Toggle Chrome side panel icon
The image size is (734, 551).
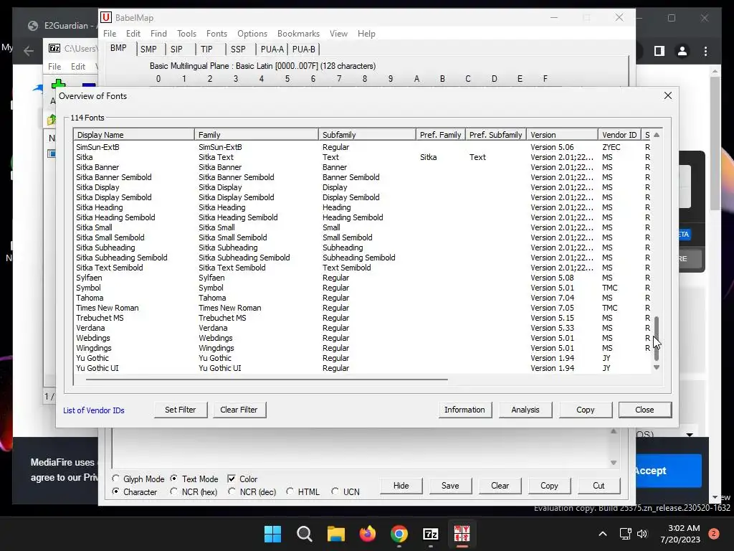(659, 51)
